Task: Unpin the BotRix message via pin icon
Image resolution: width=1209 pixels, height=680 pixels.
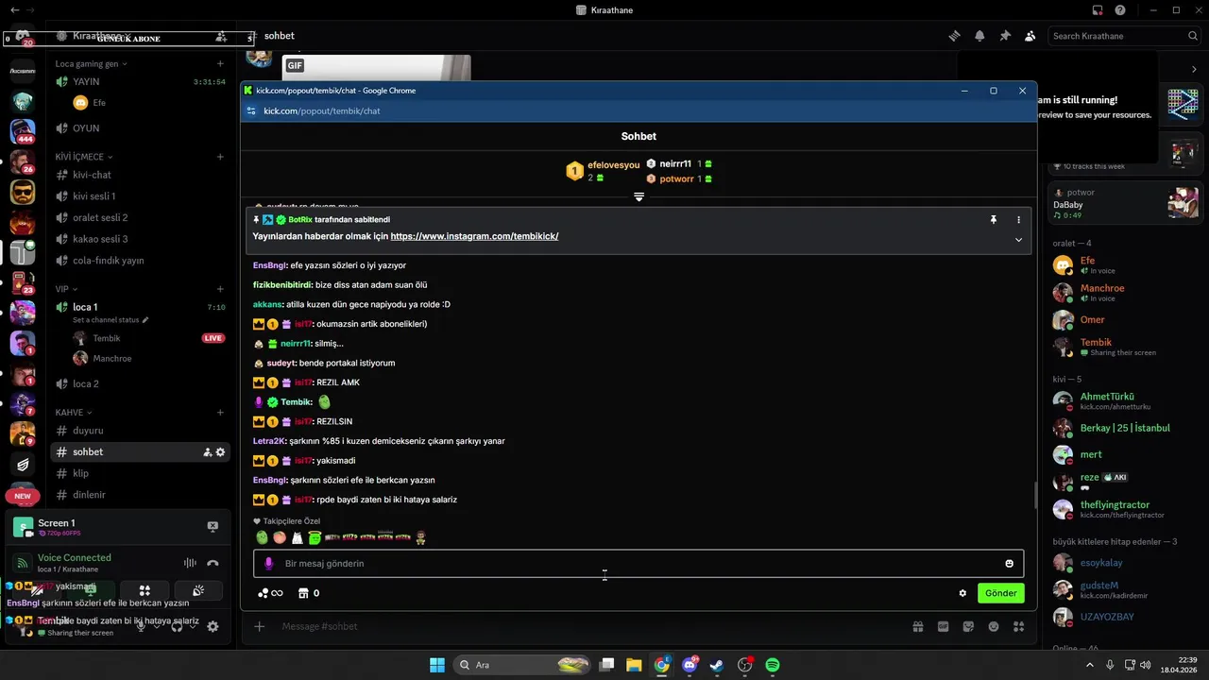Action: tap(993, 219)
